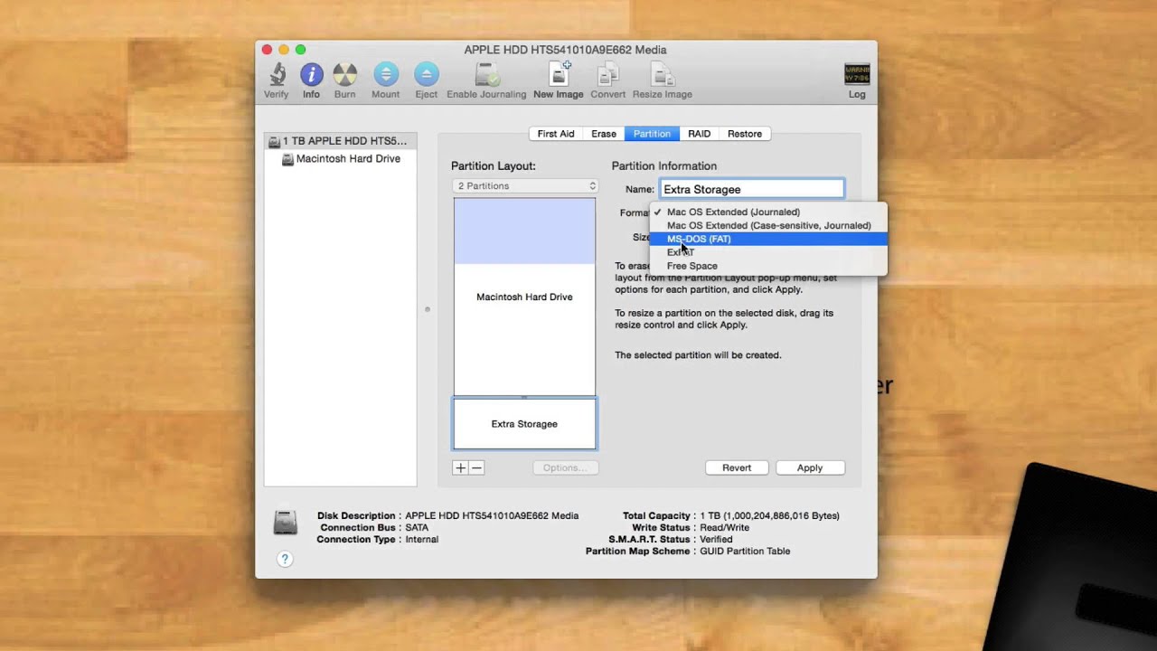Click the disabled Options... button

coord(565,467)
